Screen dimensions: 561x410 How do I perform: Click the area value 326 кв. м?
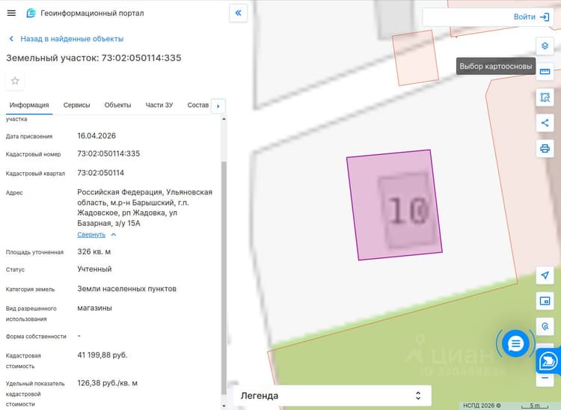pyautogui.click(x=94, y=252)
